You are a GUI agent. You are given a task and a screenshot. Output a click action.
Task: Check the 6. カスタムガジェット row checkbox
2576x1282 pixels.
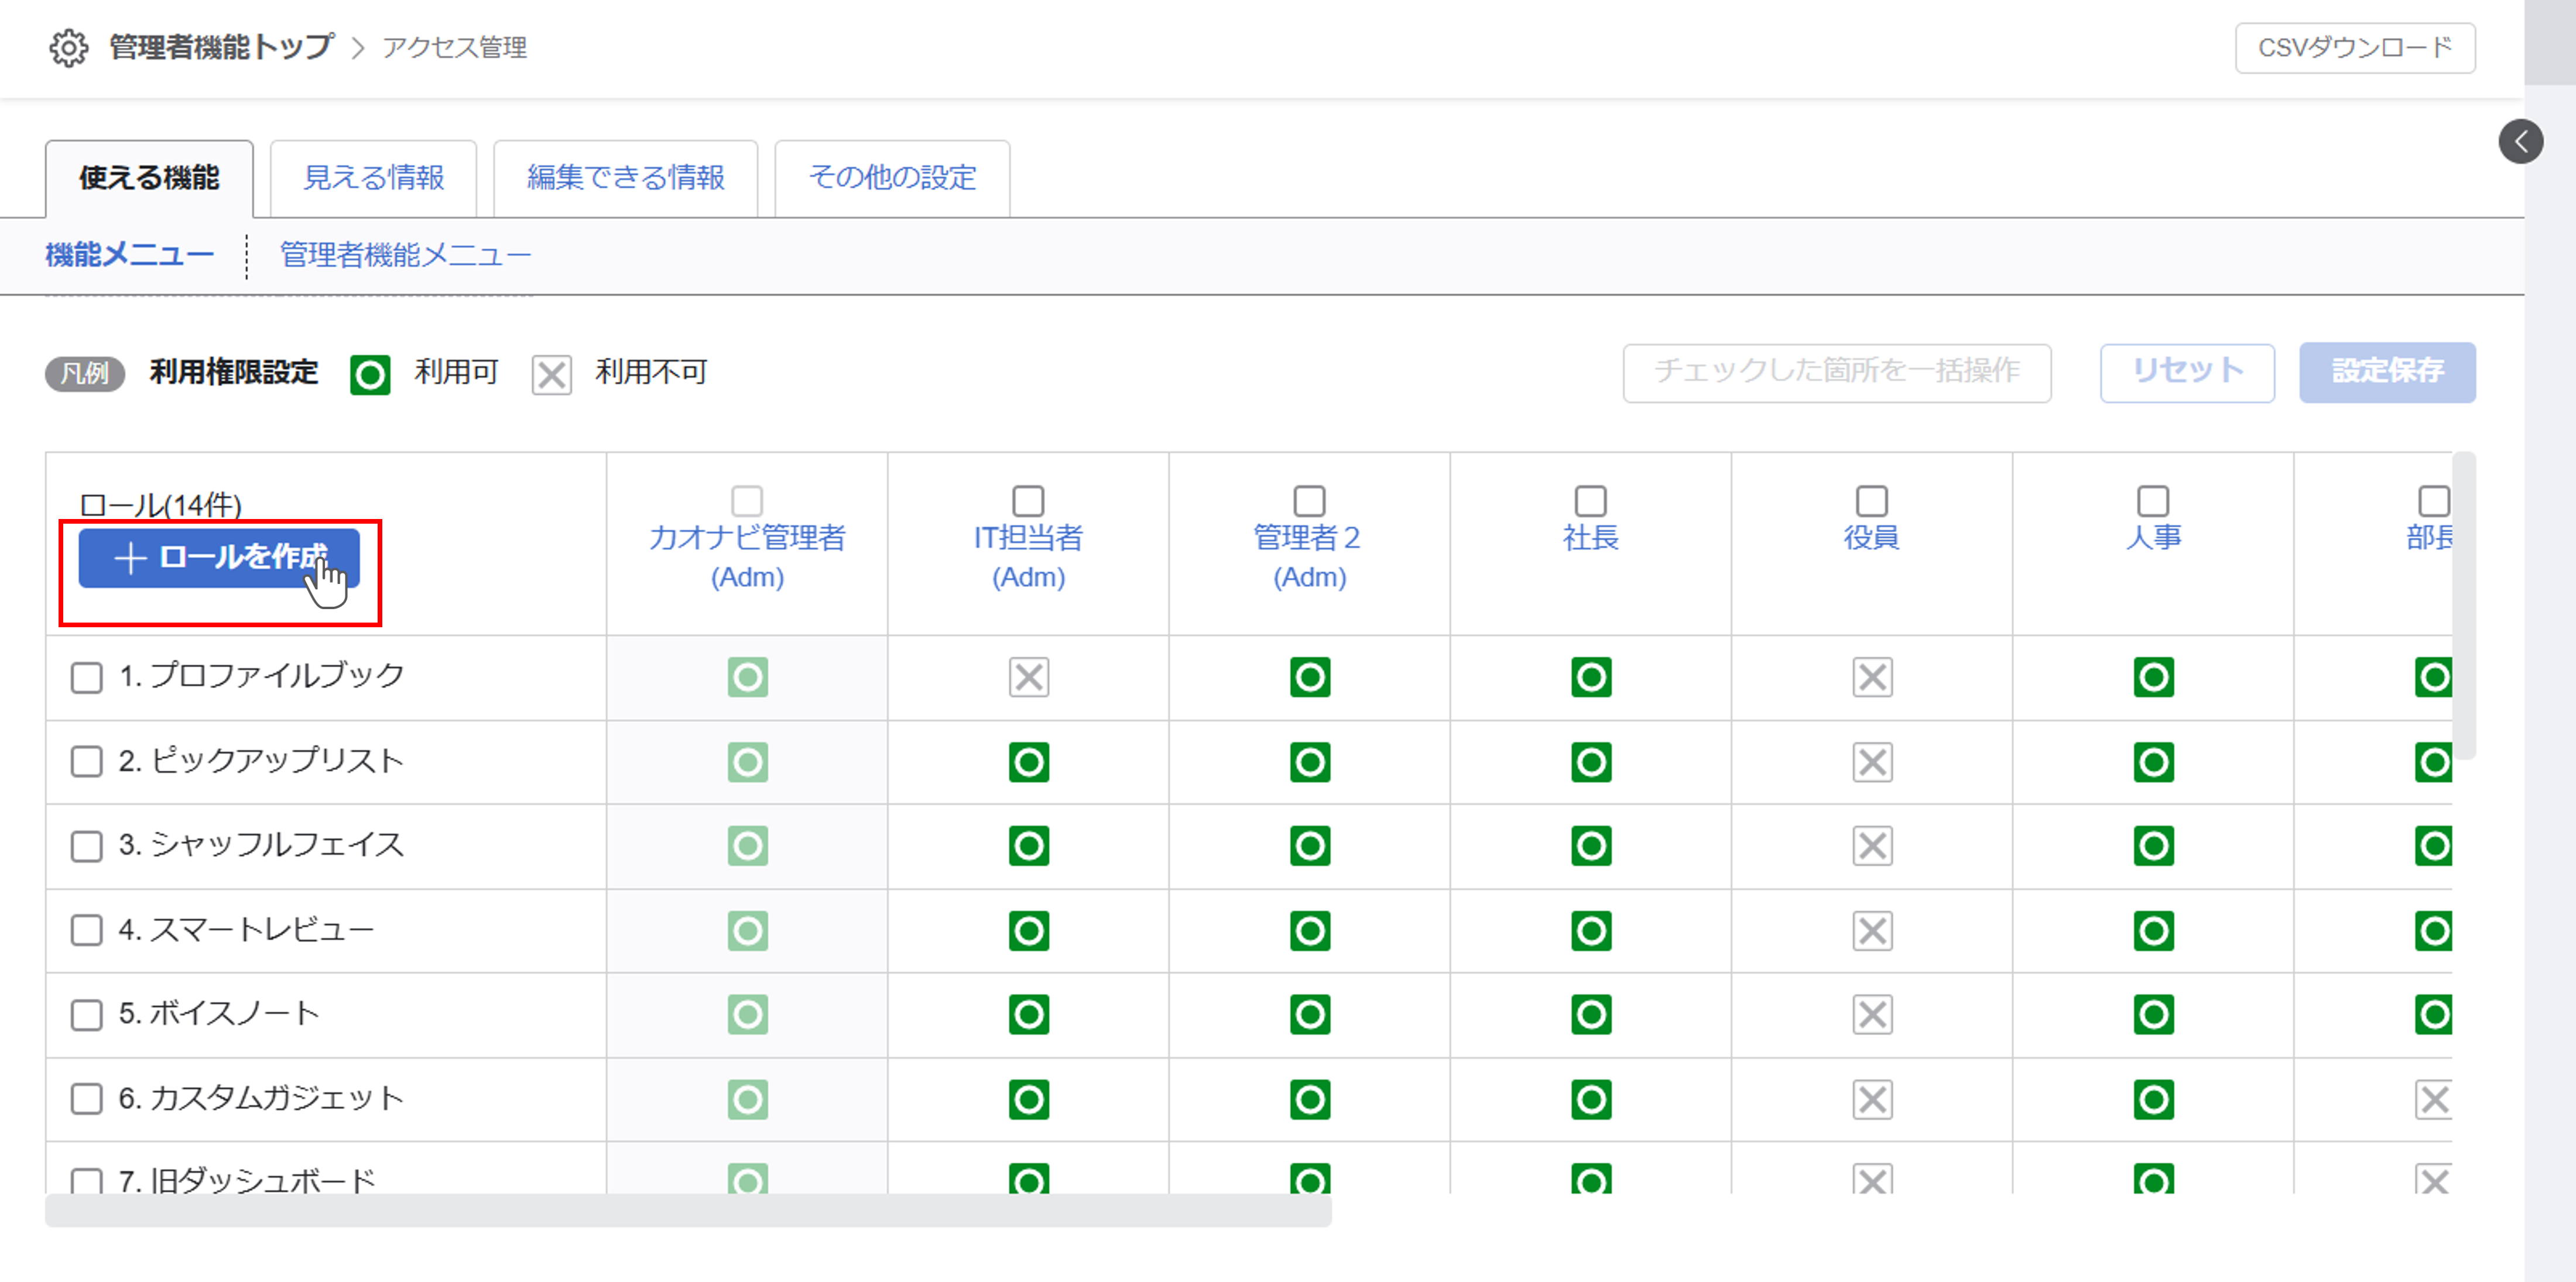87,1099
